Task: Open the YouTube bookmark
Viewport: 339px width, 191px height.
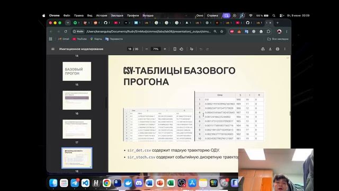Action: click(x=79, y=39)
